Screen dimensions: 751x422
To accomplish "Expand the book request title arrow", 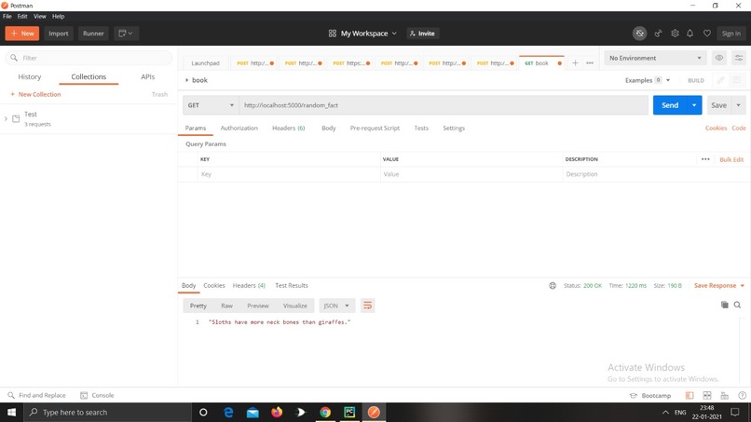I will (x=186, y=80).
